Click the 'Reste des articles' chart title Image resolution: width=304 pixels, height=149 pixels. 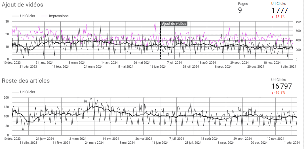[26, 81]
